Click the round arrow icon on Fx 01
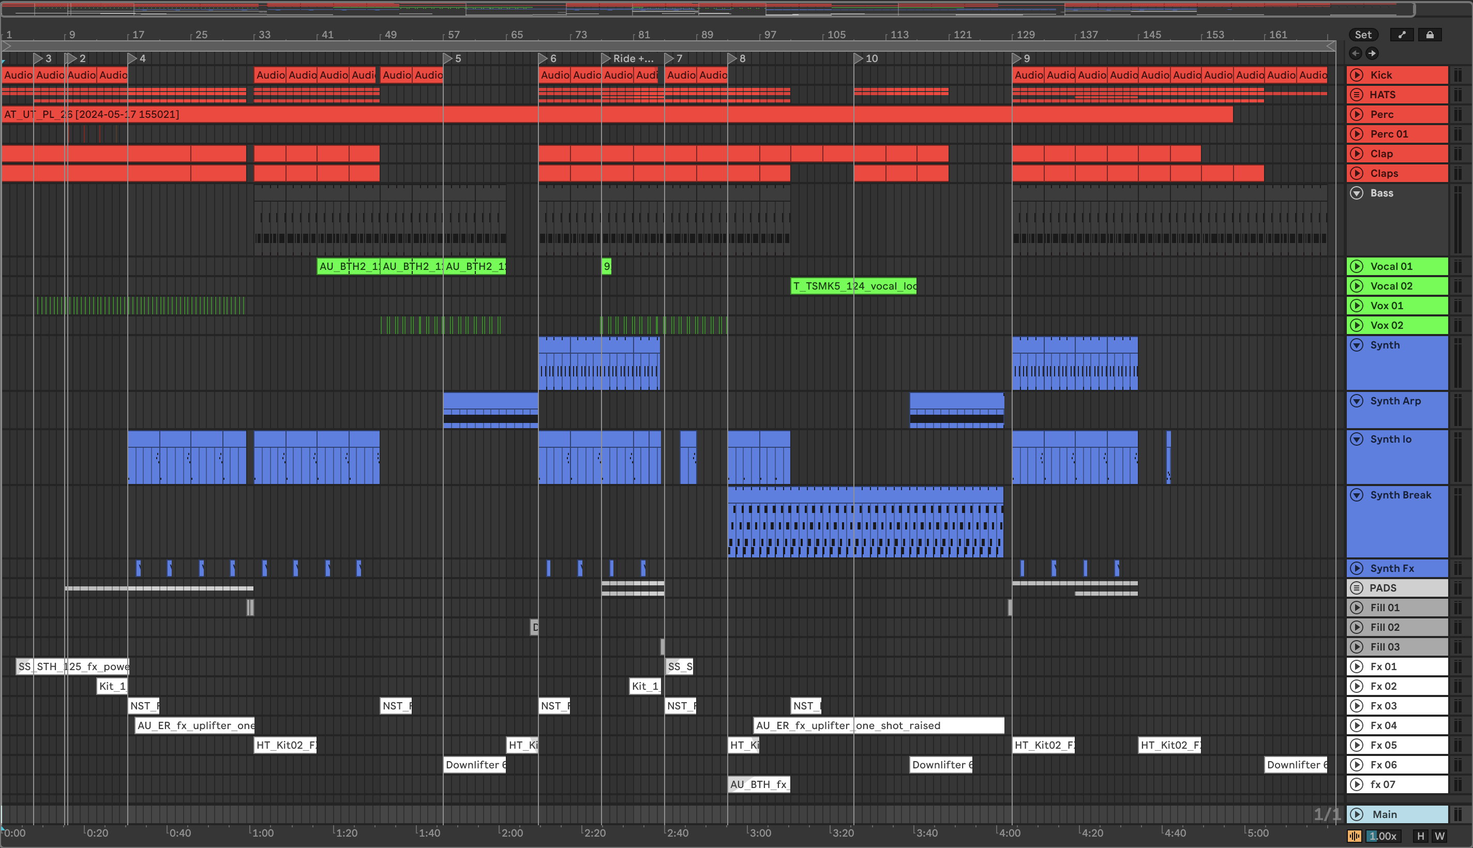This screenshot has width=1473, height=848. (1357, 667)
